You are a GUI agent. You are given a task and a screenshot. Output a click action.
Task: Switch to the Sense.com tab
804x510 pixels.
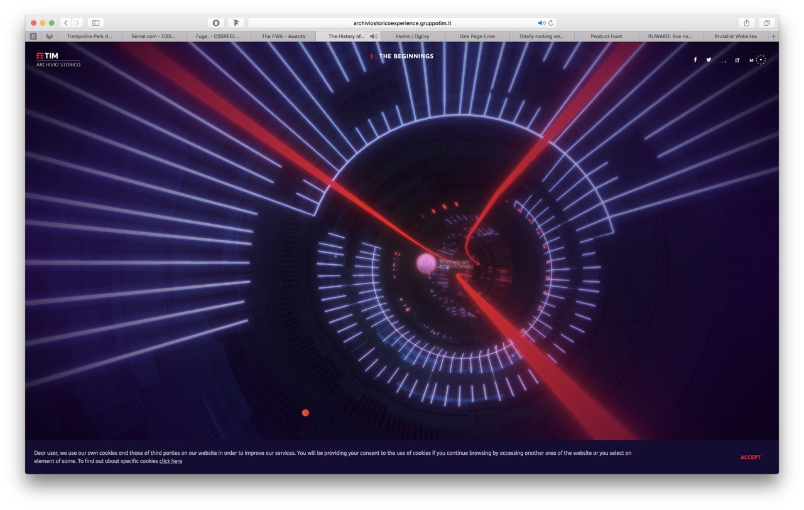point(154,36)
